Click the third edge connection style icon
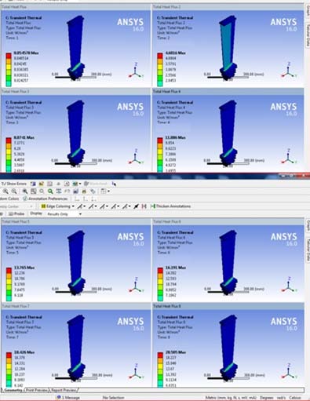 coord(102,206)
